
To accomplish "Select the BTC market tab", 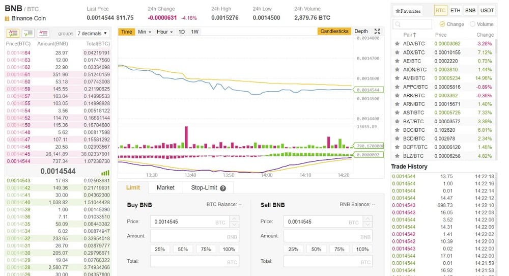I will pyautogui.click(x=440, y=10).
